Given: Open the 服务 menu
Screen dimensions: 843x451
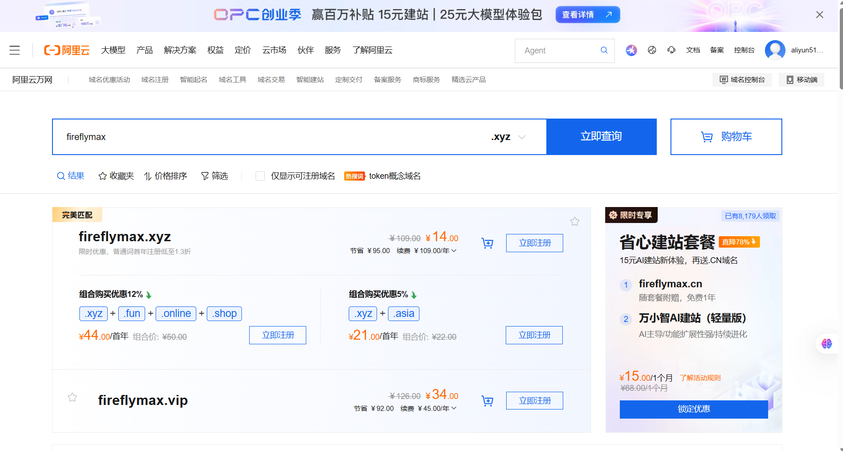Looking at the screenshot, I should coord(333,50).
